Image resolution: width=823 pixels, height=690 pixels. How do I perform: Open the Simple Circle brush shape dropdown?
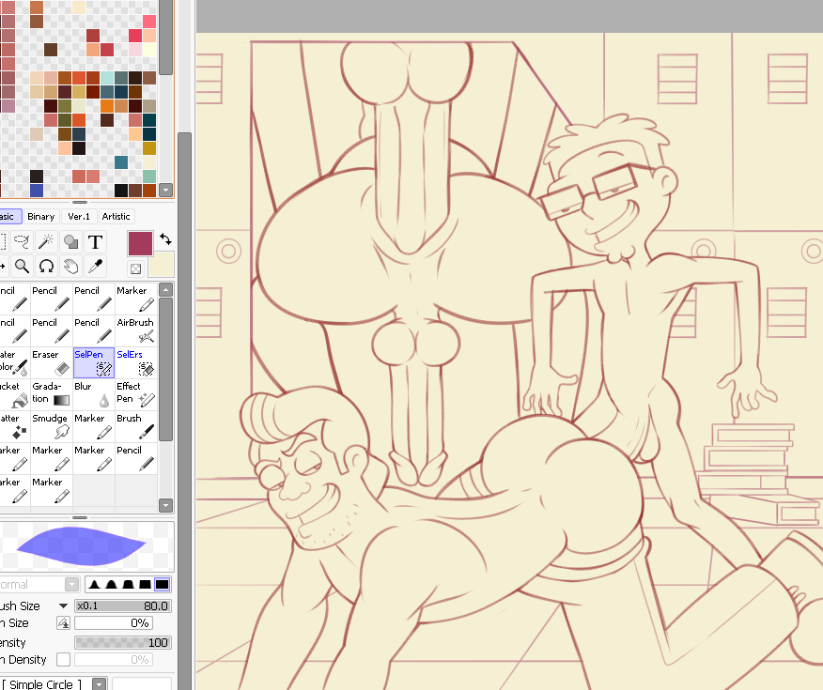click(x=100, y=683)
